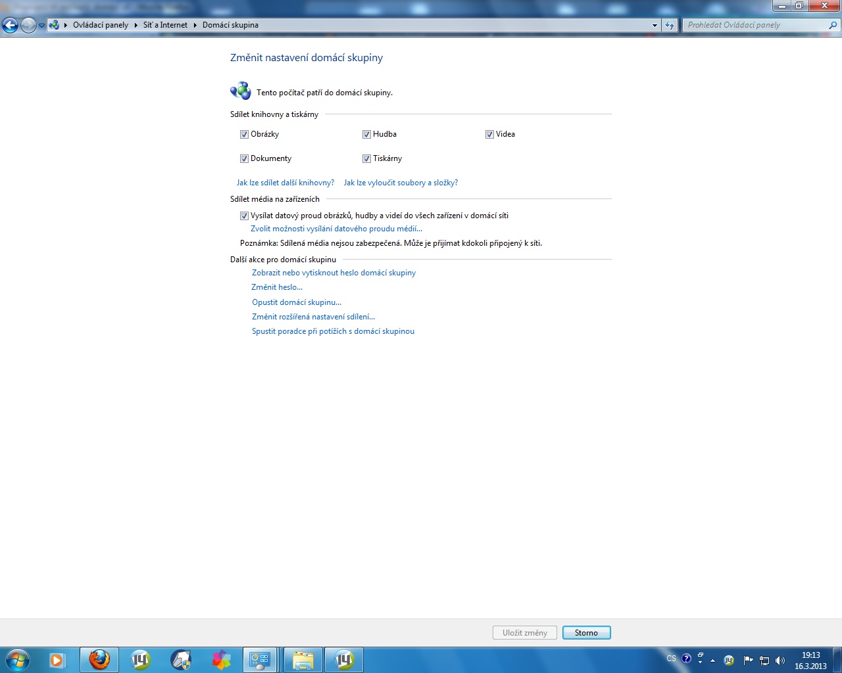The width and height of the screenshot is (842, 673).
Task: Select the Control Panel taskbar button
Action: click(260, 660)
